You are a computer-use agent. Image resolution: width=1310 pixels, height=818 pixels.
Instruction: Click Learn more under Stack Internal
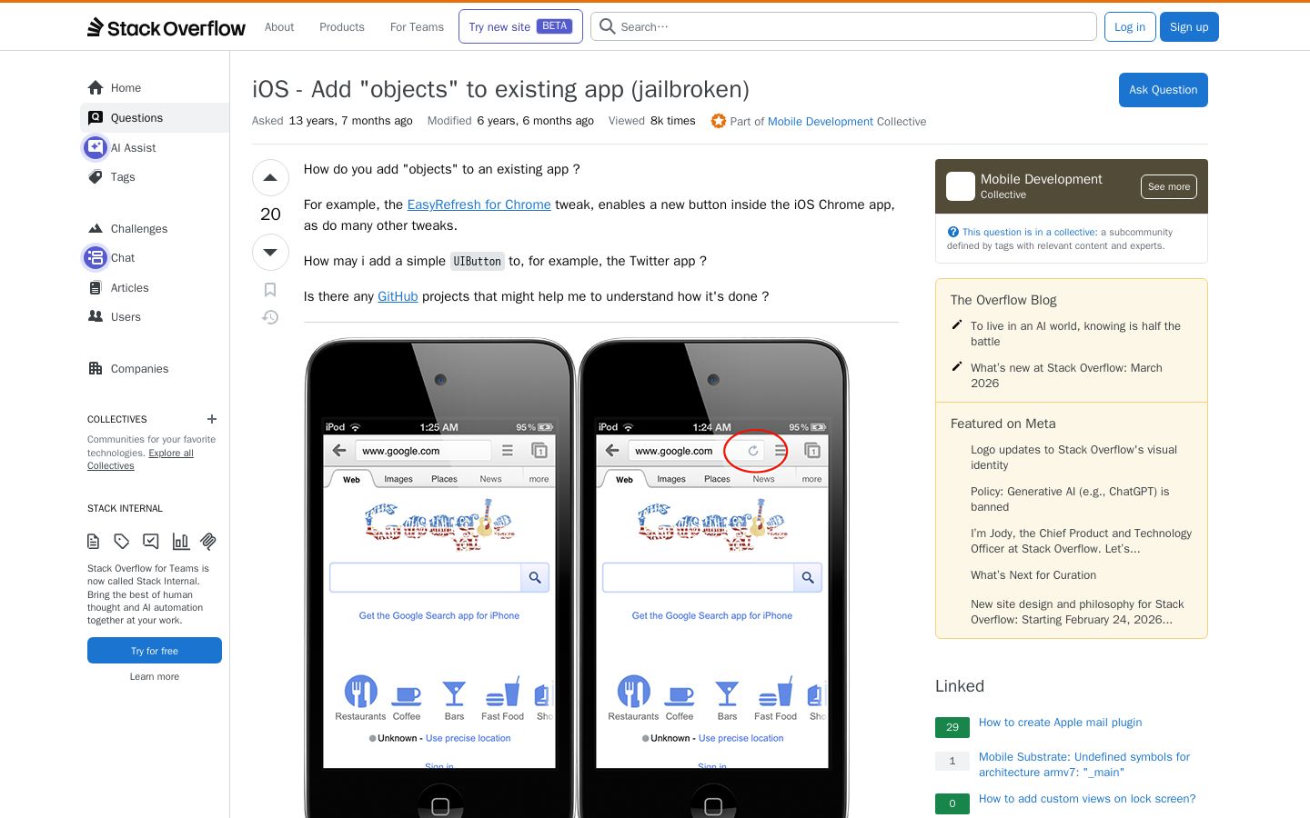coord(155,676)
